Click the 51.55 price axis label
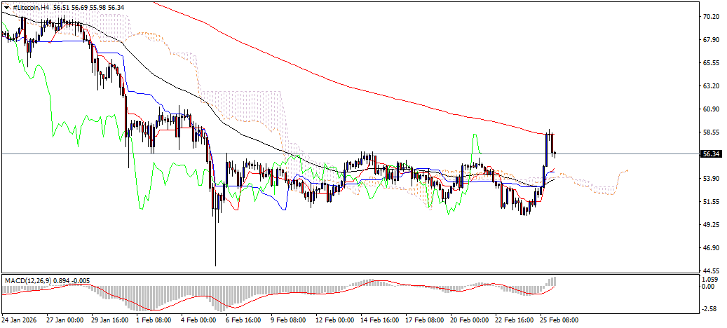The image size is (727, 328). (x=711, y=202)
